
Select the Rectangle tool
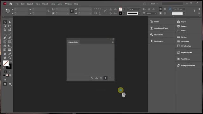click(x=10, y=41)
